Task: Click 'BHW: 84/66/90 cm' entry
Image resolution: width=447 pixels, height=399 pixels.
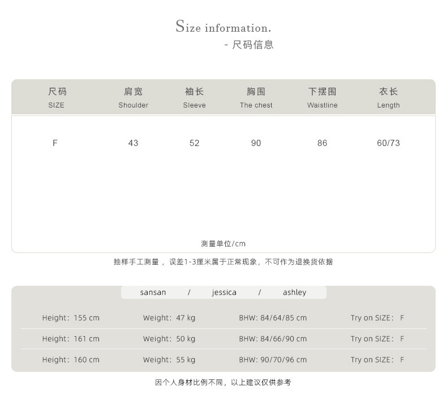Action: 273,339
